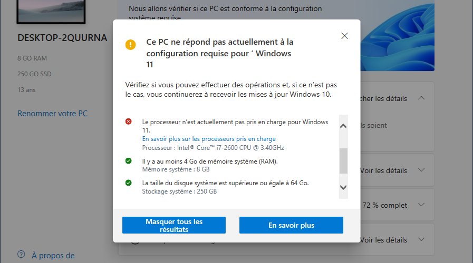Screen dimensions: 473x263
Task: Click the yellow warning exclamation icon
Action: (131, 45)
